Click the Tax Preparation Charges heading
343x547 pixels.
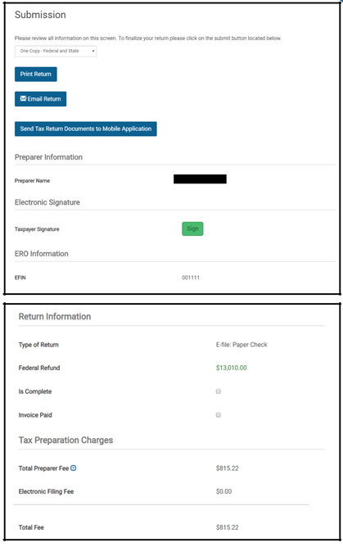(65, 440)
